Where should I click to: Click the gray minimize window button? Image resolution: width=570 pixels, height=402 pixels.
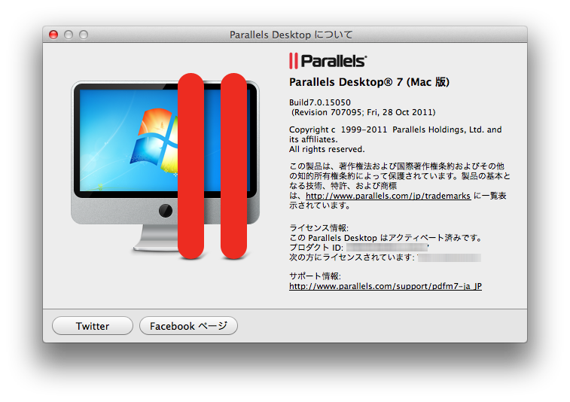pos(69,35)
